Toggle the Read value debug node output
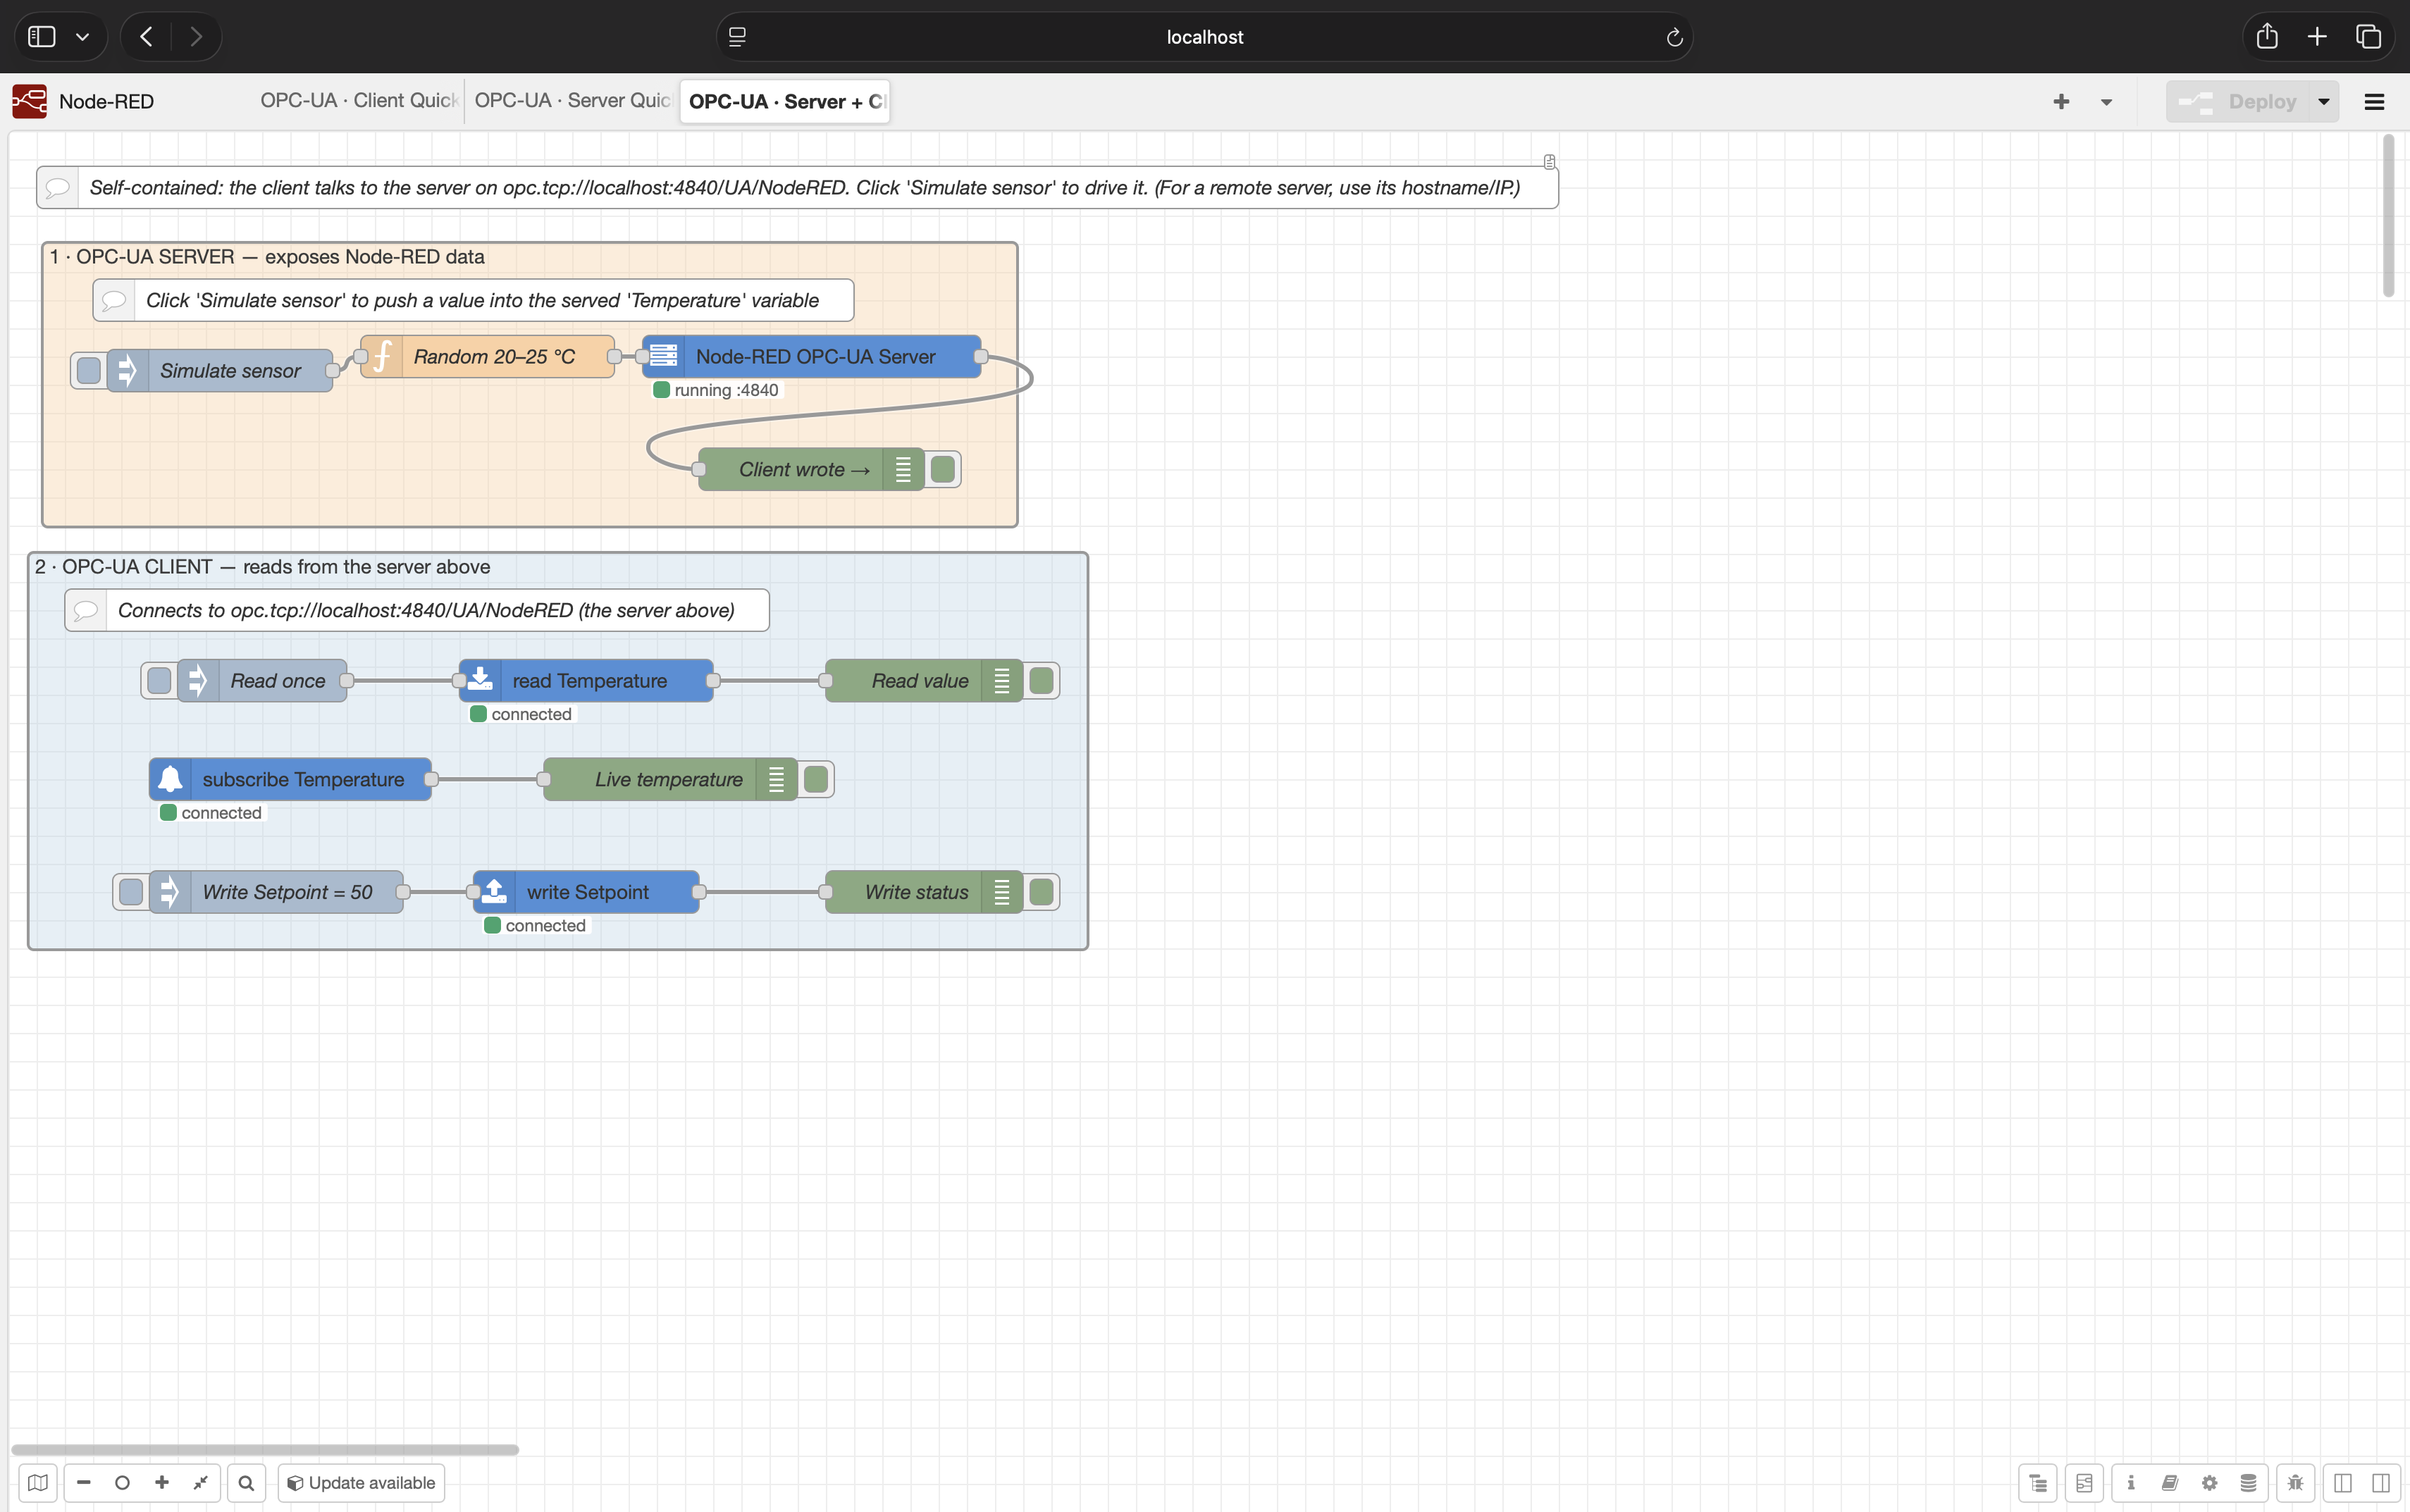Image resolution: width=2410 pixels, height=1512 pixels. 1041,680
